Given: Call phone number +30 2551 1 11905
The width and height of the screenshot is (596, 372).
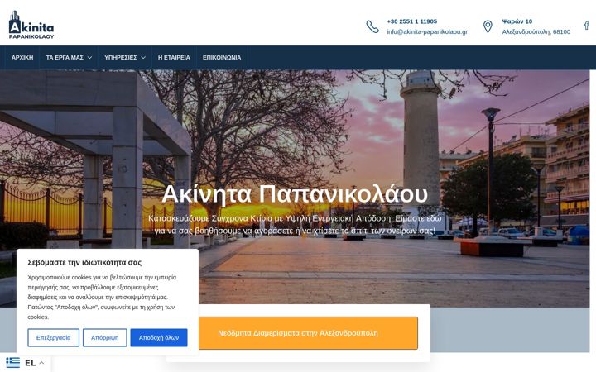Looking at the screenshot, I should tap(412, 21).
